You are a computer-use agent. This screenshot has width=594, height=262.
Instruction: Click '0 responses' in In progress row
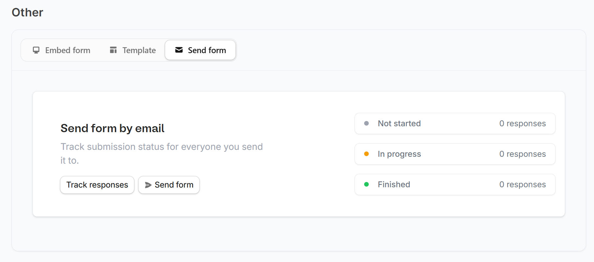coord(522,154)
